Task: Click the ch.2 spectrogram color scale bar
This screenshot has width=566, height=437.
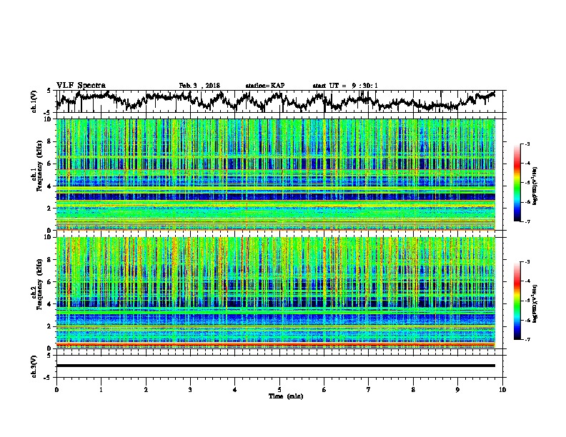Action: pos(517,301)
